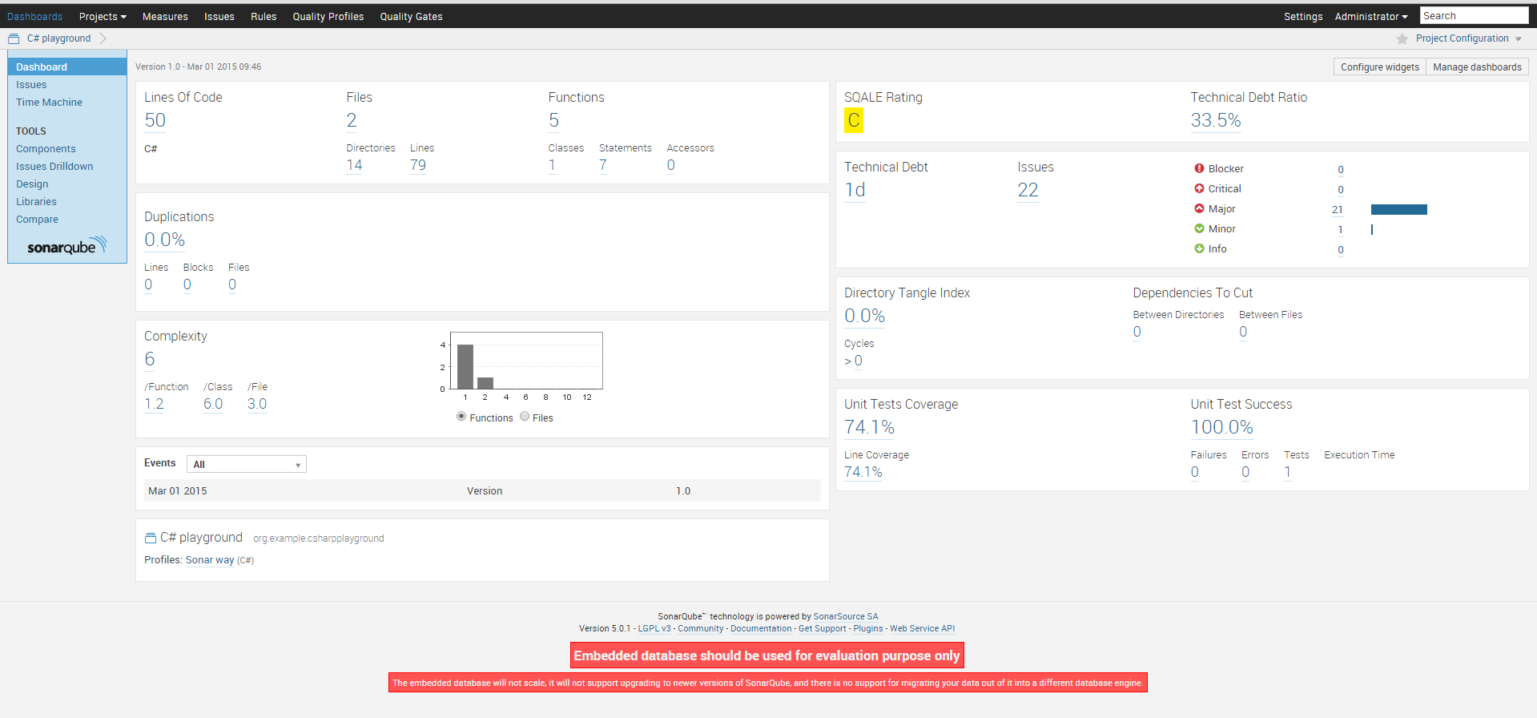1537x718 pixels.
Task: Click the Major issues blue bar
Action: (x=1398, y=209)
